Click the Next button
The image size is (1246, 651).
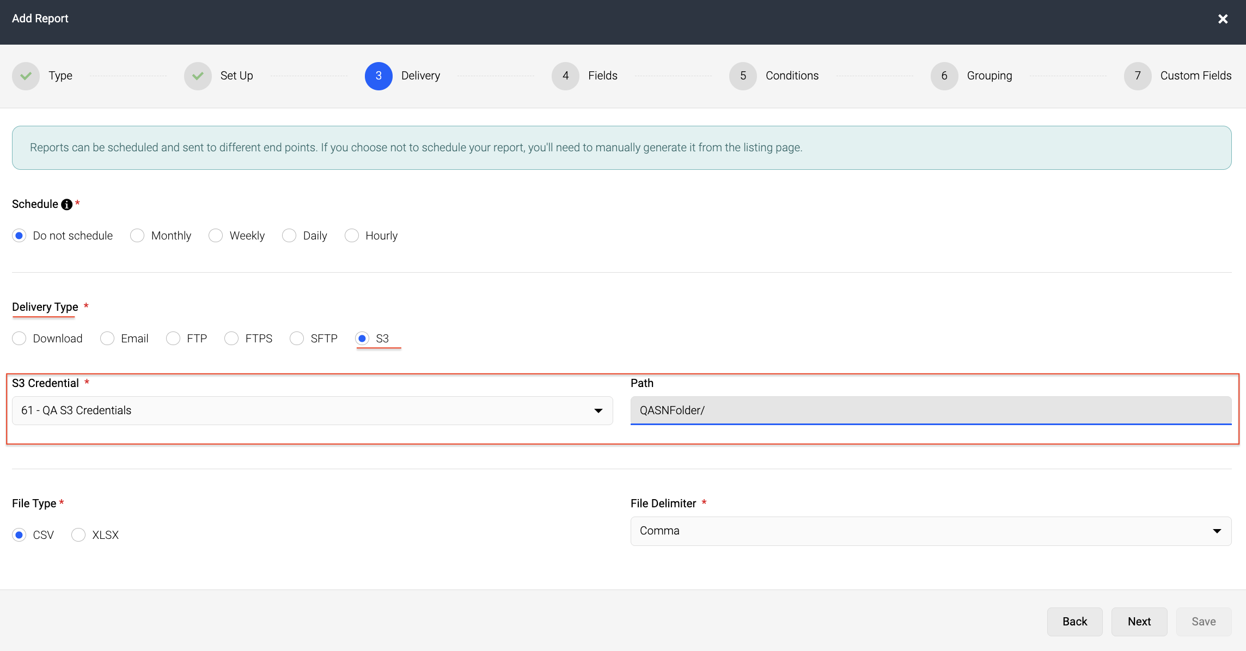(1139, 622)
